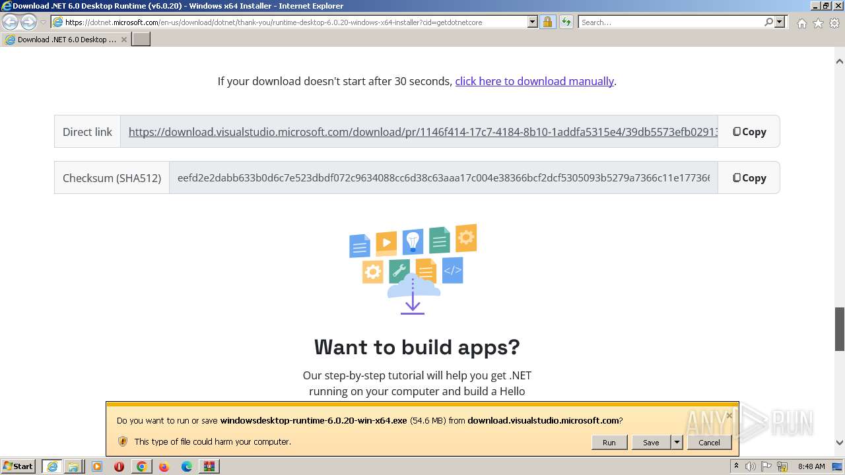Click the 'click here to download manually' link
Viewport: 845px width, 475px height.
tap(535, 81)
